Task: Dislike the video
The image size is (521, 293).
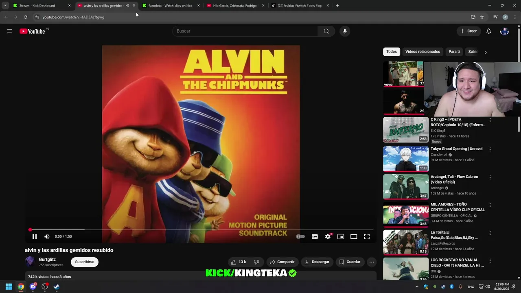Action: pyautogui.click(x=256, y=262)
